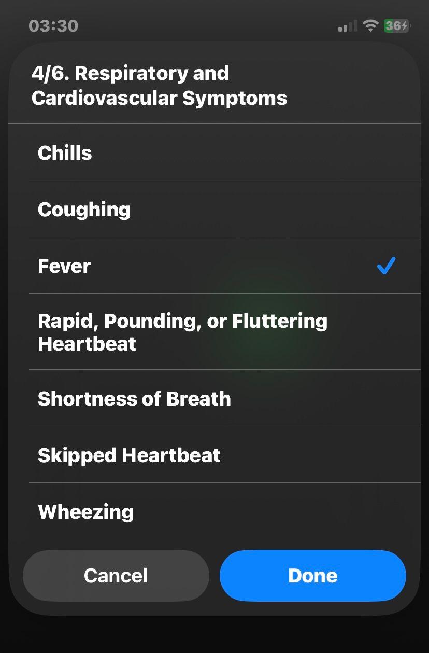Tap the Wi-Fi icon in status bar

(370, 25)
